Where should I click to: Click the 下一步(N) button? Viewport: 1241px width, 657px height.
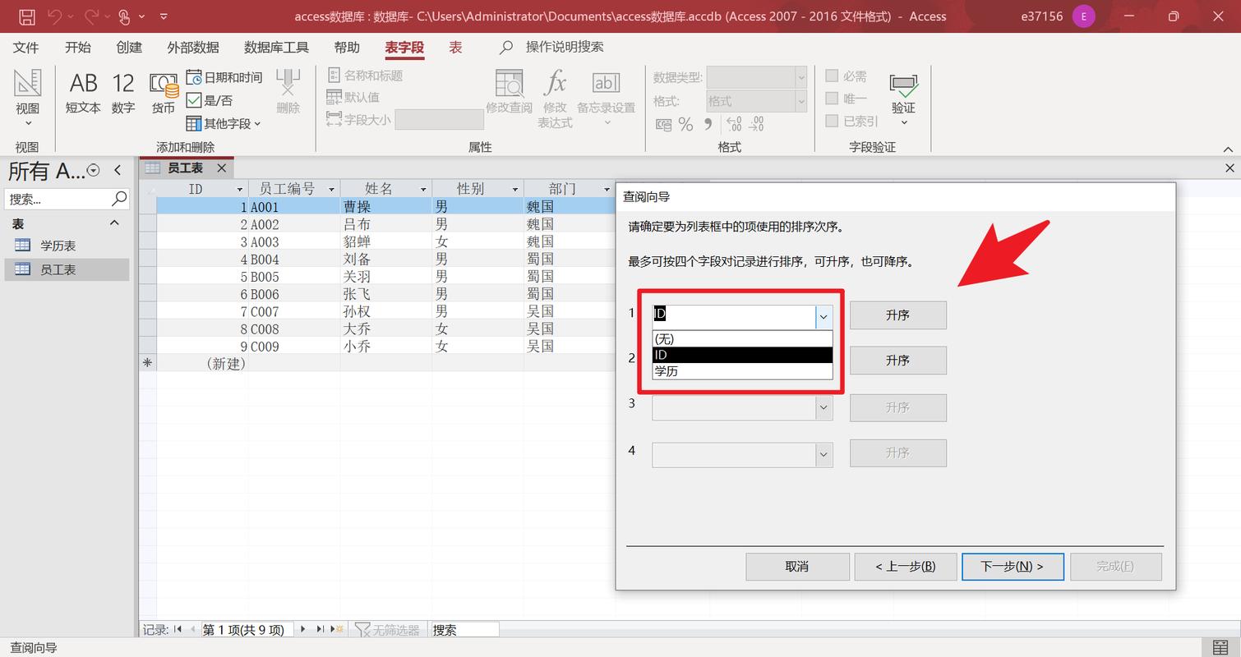tap(1013, 566)
